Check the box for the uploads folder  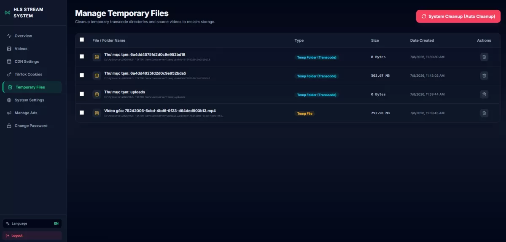pyautogui.click(x=82, y=94)
